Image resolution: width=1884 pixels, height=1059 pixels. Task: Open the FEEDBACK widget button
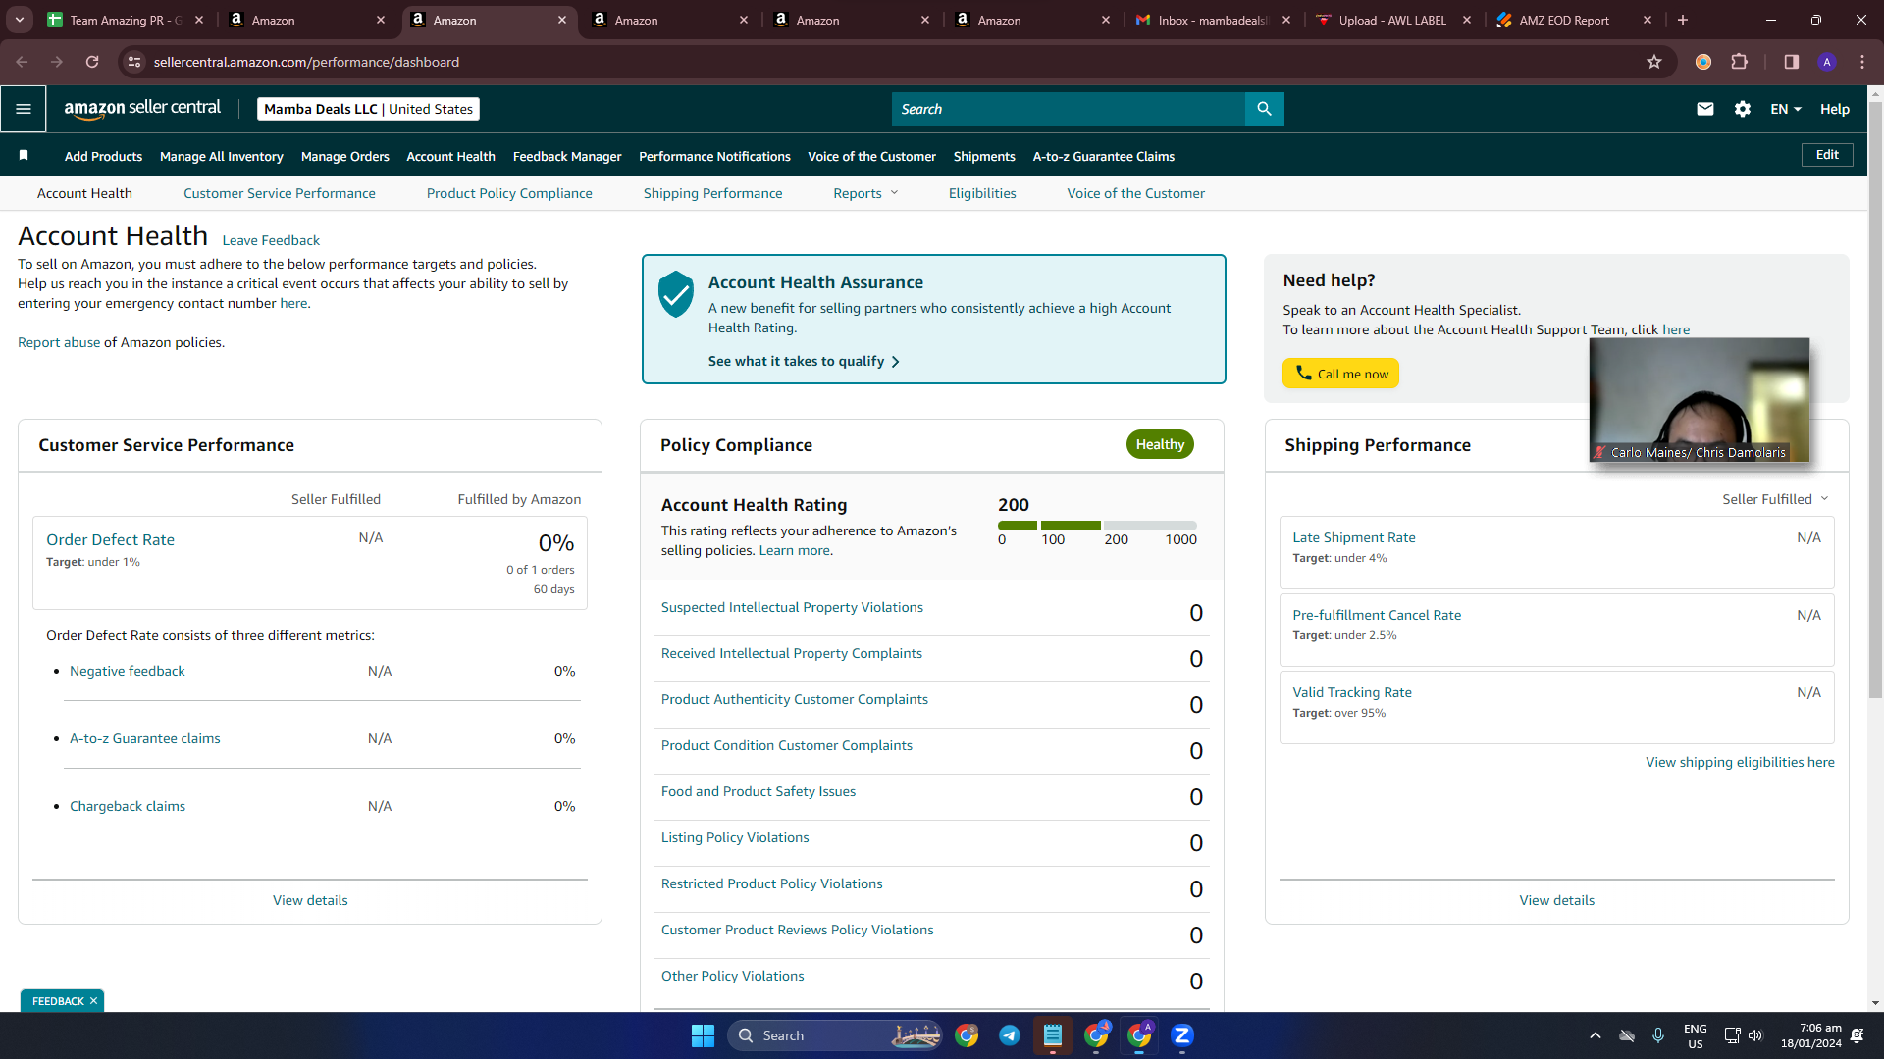coord(58,1001)
